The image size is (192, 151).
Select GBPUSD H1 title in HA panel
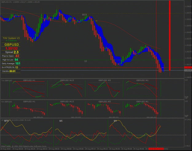(29, 102)
